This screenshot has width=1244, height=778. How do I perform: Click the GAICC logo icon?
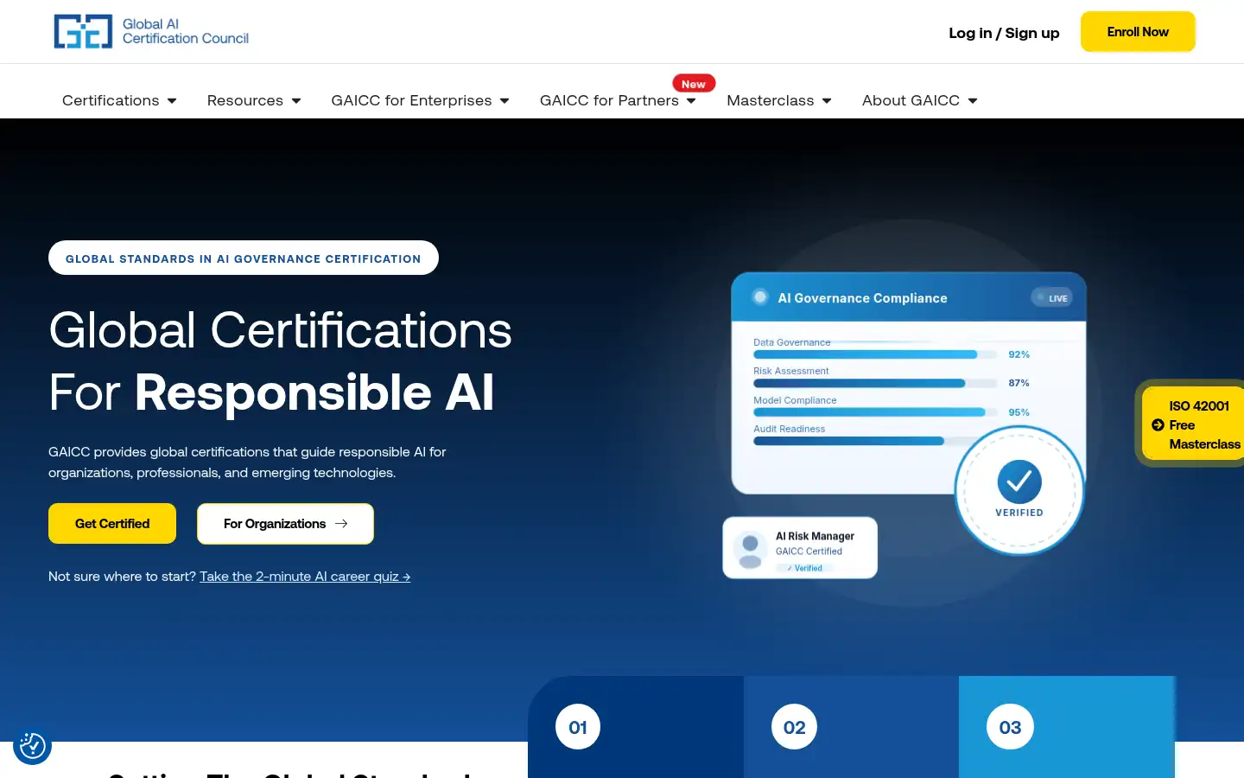[83, 31]
